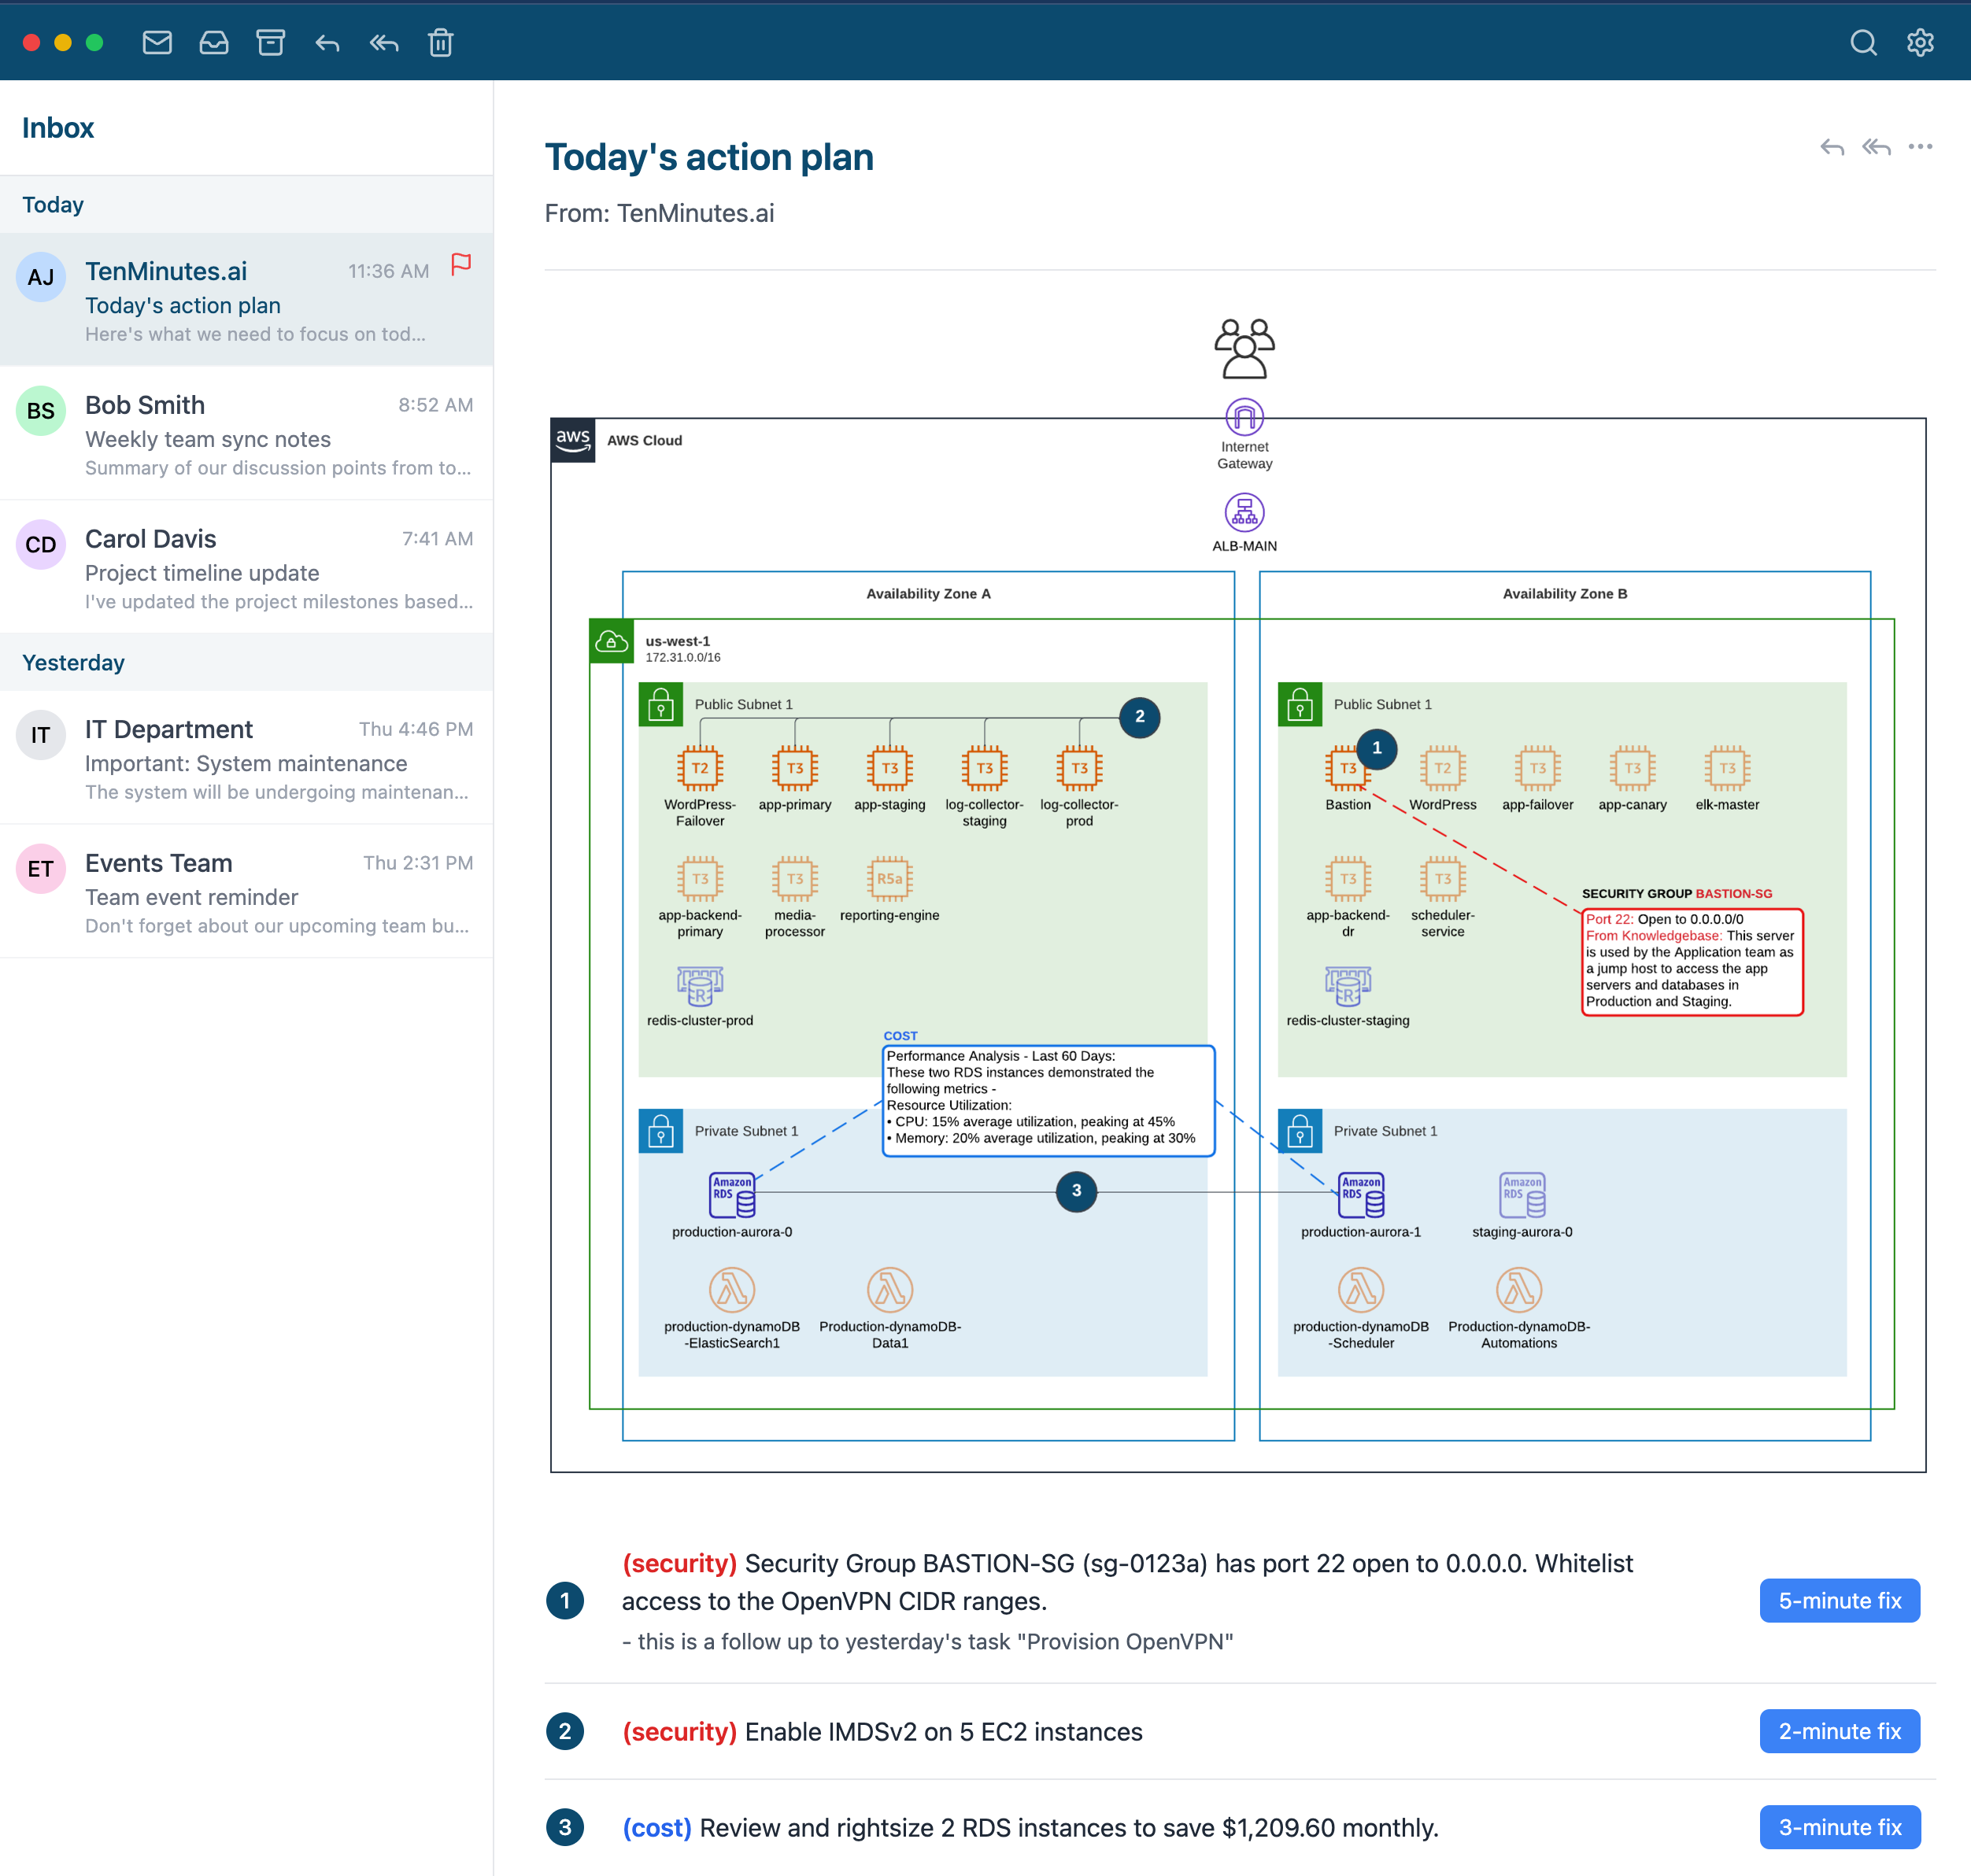This screenshot has height=1876, width=1971.
Task: Click 'From: TenMinutes.ai' sender line
Action: pyautogui.click(x=660, y=213)
